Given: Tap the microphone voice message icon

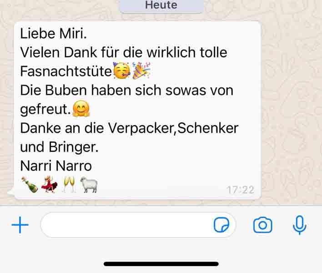Looking at the screenshot, I should coord(300,225).
